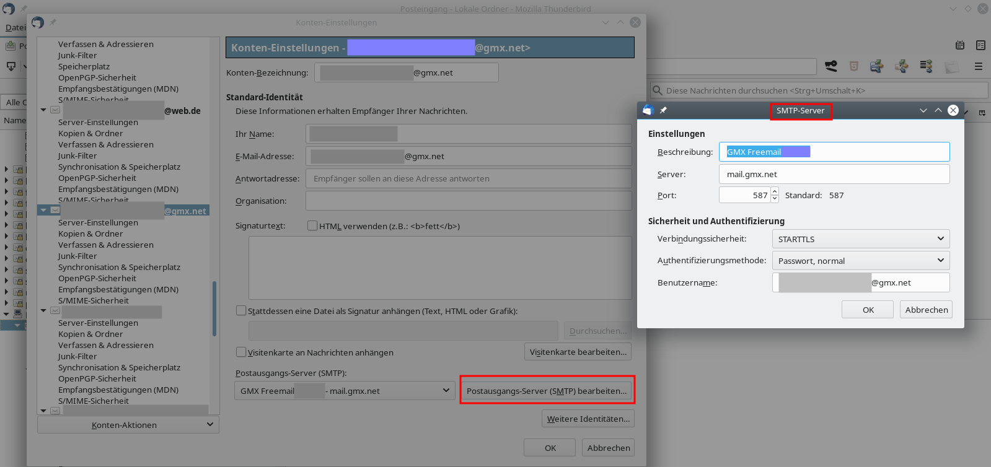Viewport: 991px width, 467px height.
Task: Click the Server field containing mail.gmx.net
Action: tap(834, 174)
